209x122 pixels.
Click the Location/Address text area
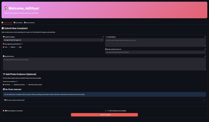[x=155, y=42]
